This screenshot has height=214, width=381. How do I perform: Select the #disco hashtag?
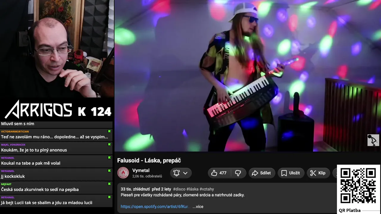[x=179, y=189]
